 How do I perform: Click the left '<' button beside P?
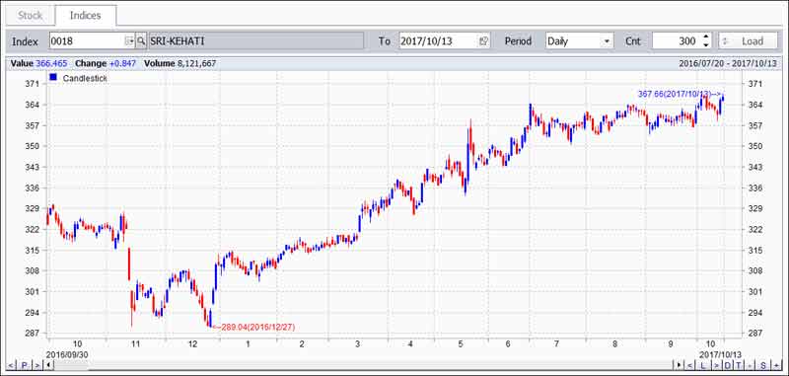(x=11, y=365)
